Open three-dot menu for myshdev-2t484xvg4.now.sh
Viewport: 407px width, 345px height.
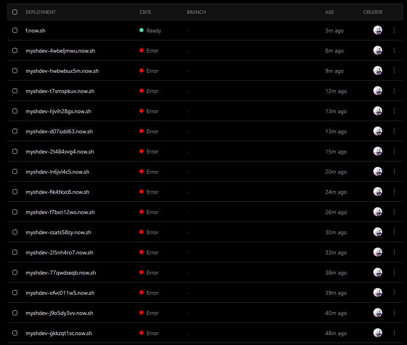[394, 151]
